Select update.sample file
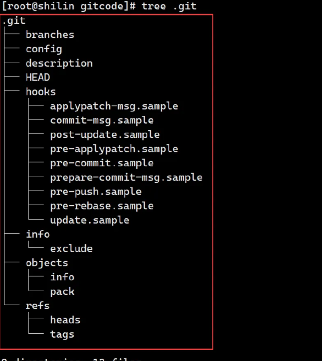The image size is (322, 361). 90,221
